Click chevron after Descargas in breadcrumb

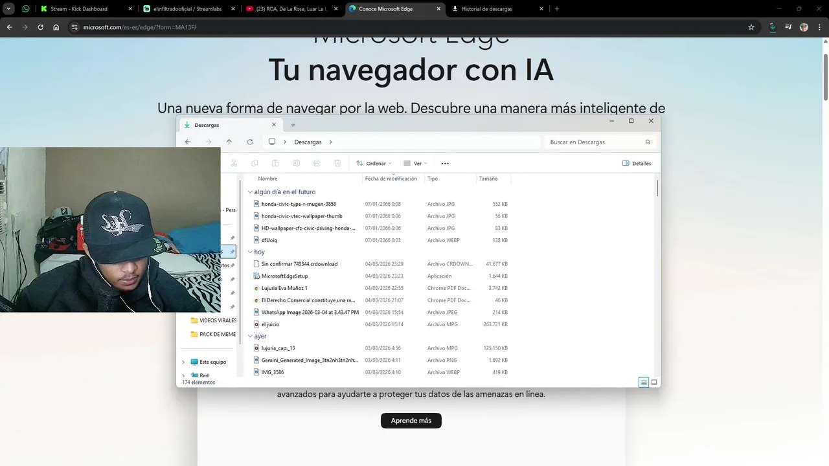[330, 142]
